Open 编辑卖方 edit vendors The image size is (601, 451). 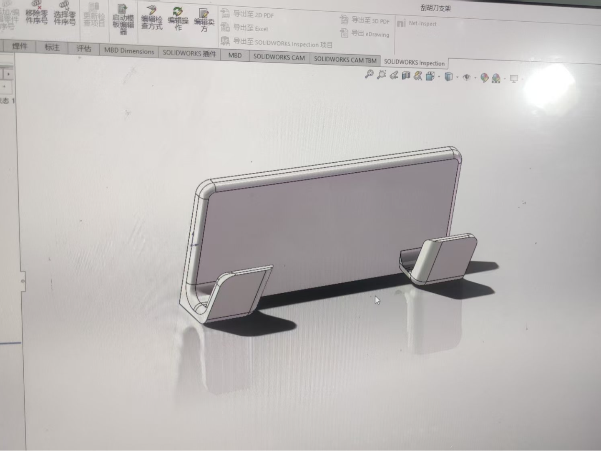[x=204, y=20]
